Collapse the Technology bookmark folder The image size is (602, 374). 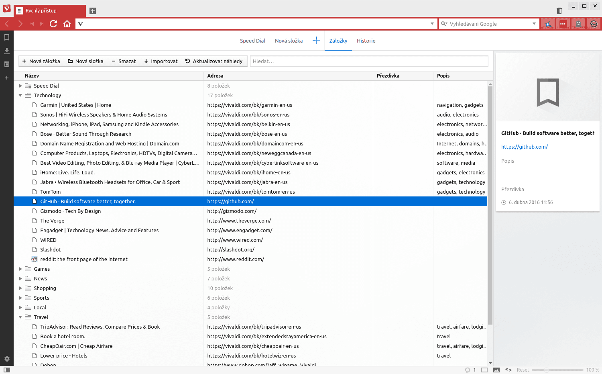coord(21,95)
